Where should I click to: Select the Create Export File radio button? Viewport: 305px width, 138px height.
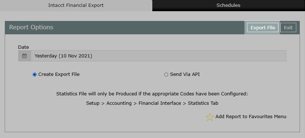tap(34, 75)
